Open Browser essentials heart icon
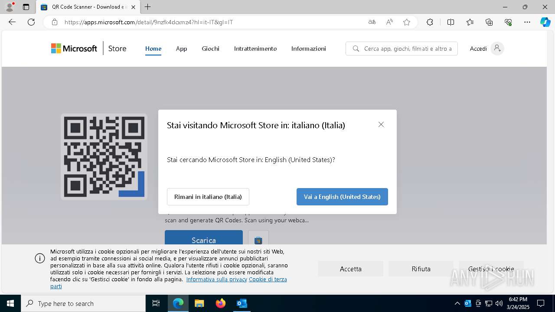 click(x=508, y=22)
